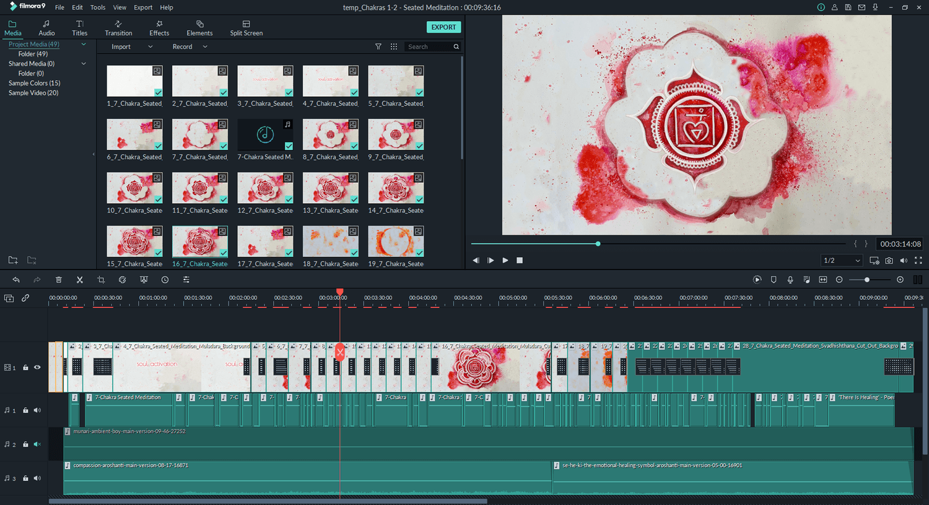Open the filter icon in media library

[x=378, y=47]
